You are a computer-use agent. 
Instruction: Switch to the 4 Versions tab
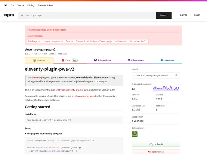pyautogui.click(x=167, y=60)
